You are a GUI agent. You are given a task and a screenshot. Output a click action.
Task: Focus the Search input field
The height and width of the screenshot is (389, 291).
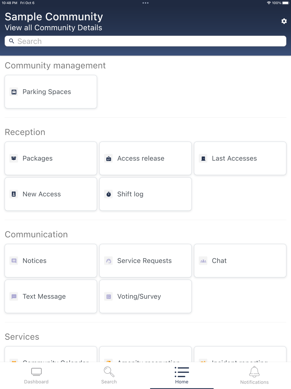point(145,41)
